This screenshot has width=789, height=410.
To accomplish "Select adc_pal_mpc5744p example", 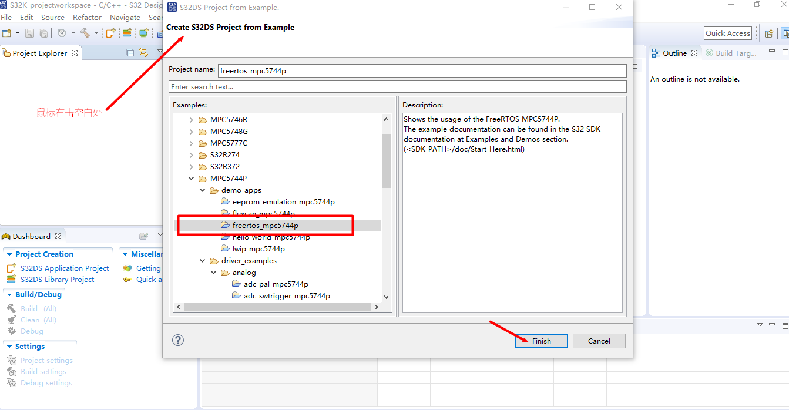I will click(276, 284).
